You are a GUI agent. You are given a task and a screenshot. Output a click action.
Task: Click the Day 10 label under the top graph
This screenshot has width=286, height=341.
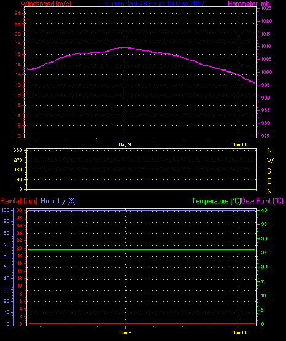tap(239, 144)
